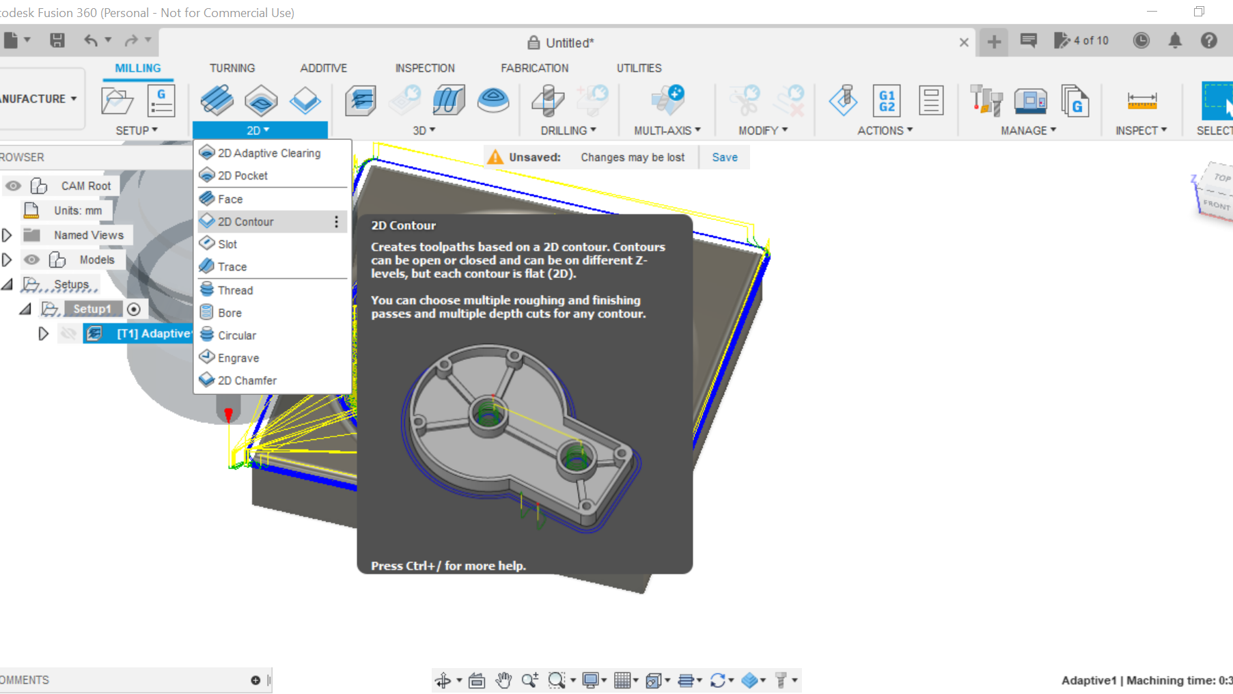Choose Face from the 2D menu
This screenshot has width=1233, height=694.
(x=273, y=199)
